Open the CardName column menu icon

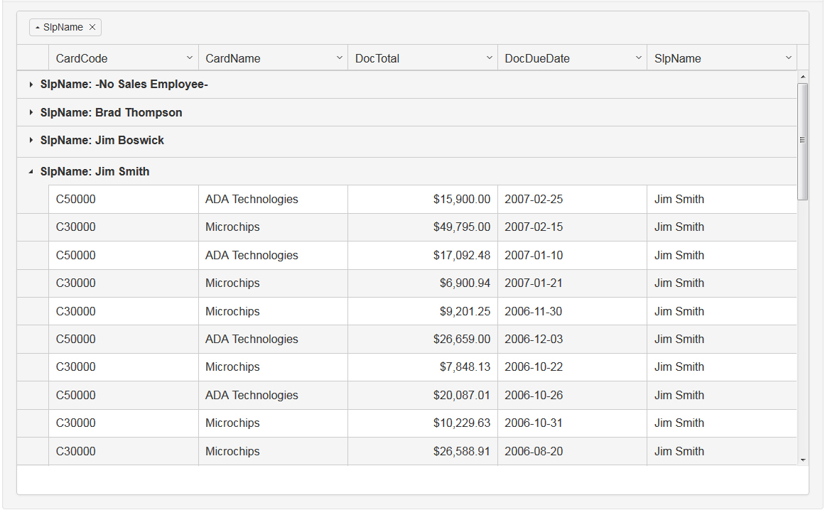(x=340, y=58)
